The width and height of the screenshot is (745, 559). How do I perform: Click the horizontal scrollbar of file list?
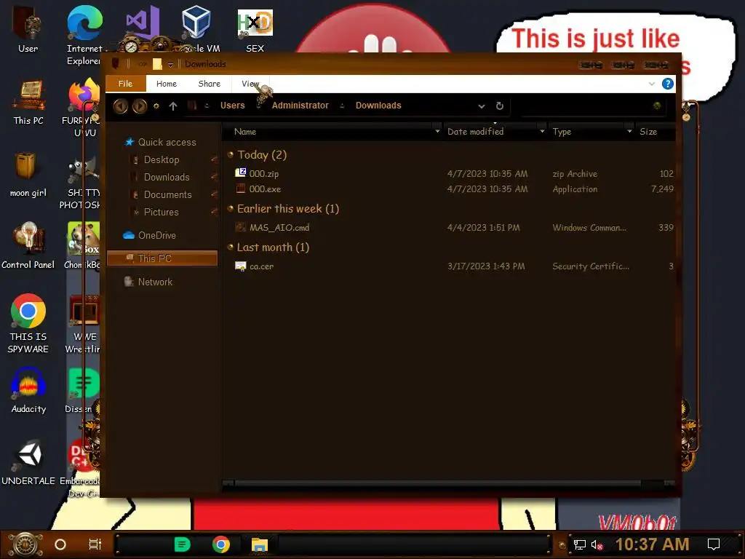(437, 483)
